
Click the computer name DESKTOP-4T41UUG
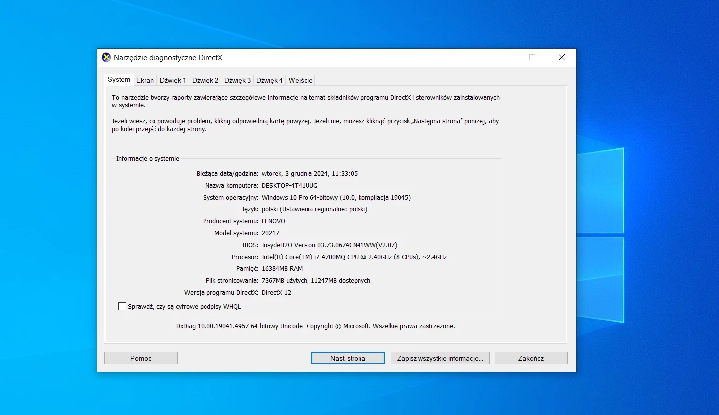pos(290,186)
